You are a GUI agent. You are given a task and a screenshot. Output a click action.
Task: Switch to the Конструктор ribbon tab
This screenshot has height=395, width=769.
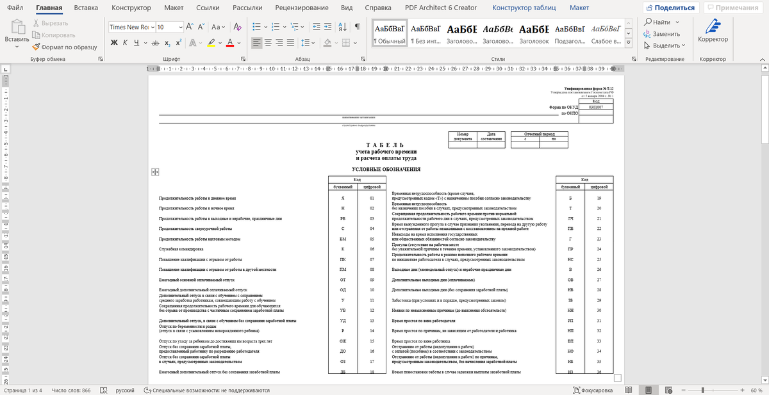click(131, 8)
